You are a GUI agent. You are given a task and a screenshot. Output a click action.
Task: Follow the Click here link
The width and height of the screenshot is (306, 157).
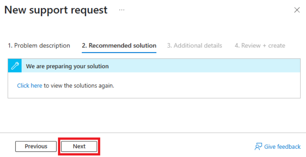click(x=30, y=85)
